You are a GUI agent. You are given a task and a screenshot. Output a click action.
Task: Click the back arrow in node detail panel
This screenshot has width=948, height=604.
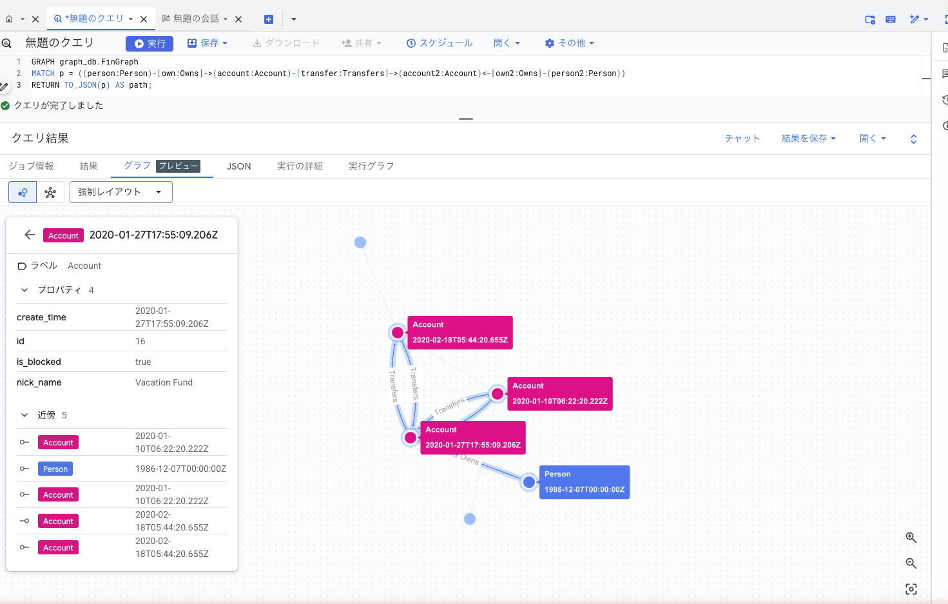coord(30,235)
